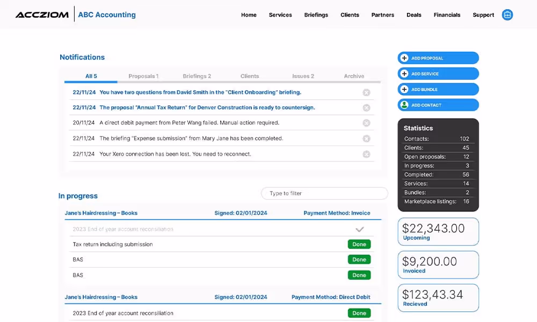This screenshot has height=322, width=537.
Task: Select the All 5 notifications tab
Action: 91,76
